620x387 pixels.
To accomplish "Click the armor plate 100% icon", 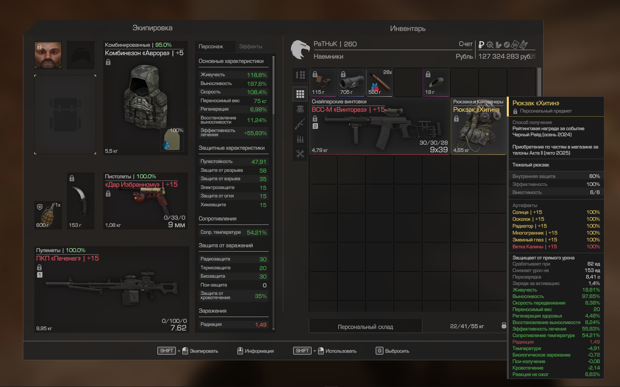I will click(172, 140).
